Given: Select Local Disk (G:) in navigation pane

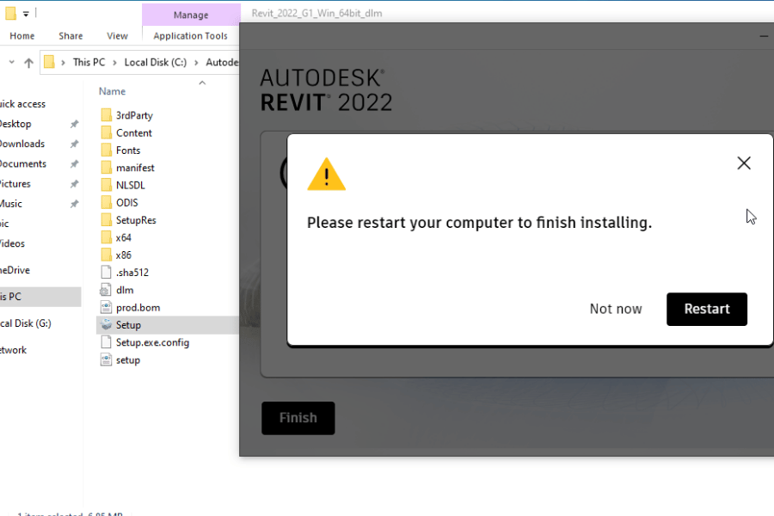Looking at the screenshot, I should click(26, 323).
